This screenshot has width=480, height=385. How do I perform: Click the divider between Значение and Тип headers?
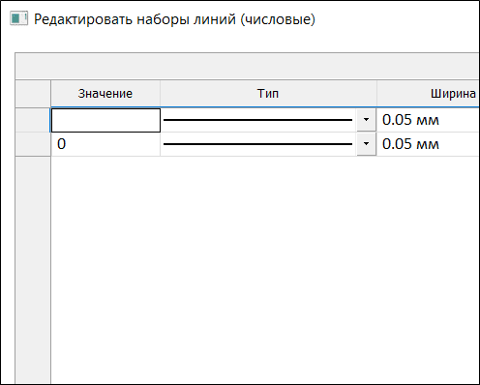point(160,94)
